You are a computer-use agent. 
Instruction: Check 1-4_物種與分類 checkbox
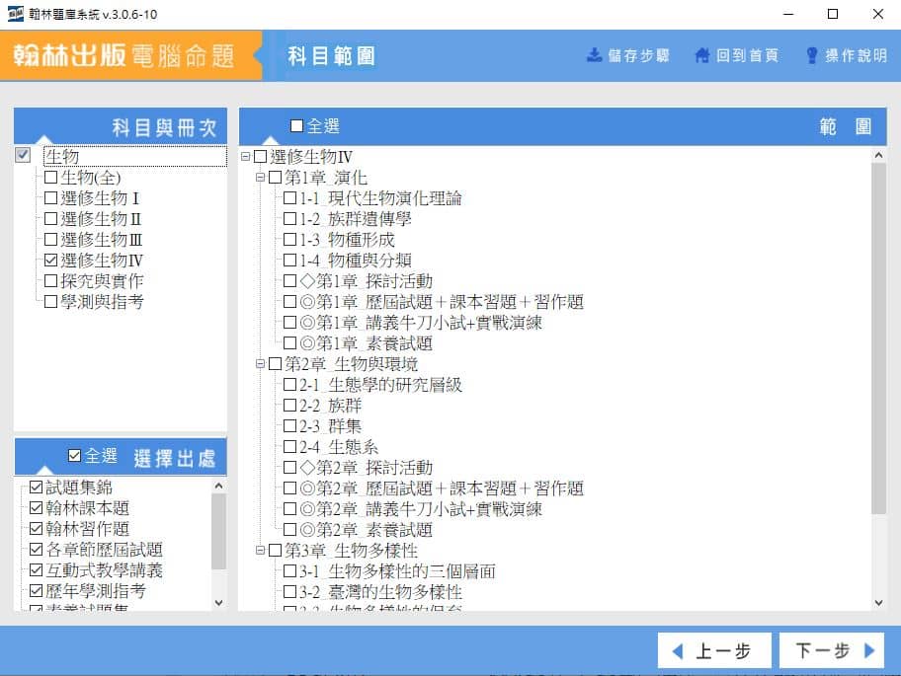click(x=290, y=260)
